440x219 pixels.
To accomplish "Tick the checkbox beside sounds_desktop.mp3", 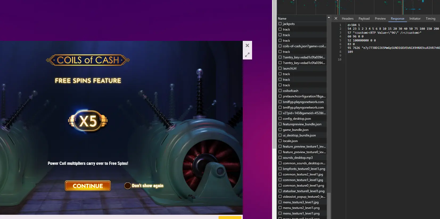I will click(280, 157).
